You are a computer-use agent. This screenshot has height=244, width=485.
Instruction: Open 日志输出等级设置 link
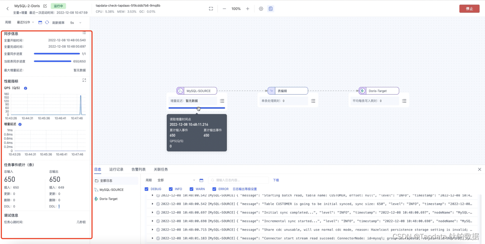coord(244,189)
